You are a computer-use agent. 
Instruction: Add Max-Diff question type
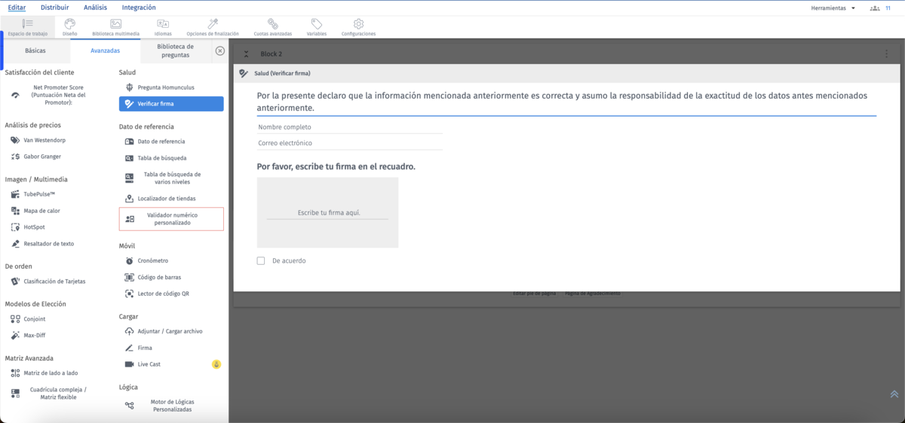(35, 336)
